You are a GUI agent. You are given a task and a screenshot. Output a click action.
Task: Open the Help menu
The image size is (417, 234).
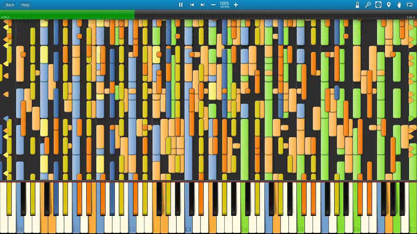[25, 5]
